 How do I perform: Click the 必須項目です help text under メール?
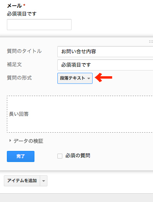[22, 14]
